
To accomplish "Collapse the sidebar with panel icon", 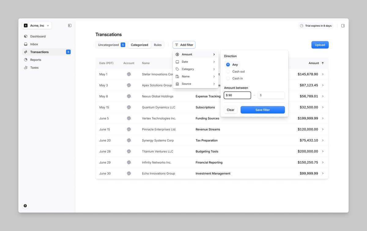I will (x=70, y=26).
